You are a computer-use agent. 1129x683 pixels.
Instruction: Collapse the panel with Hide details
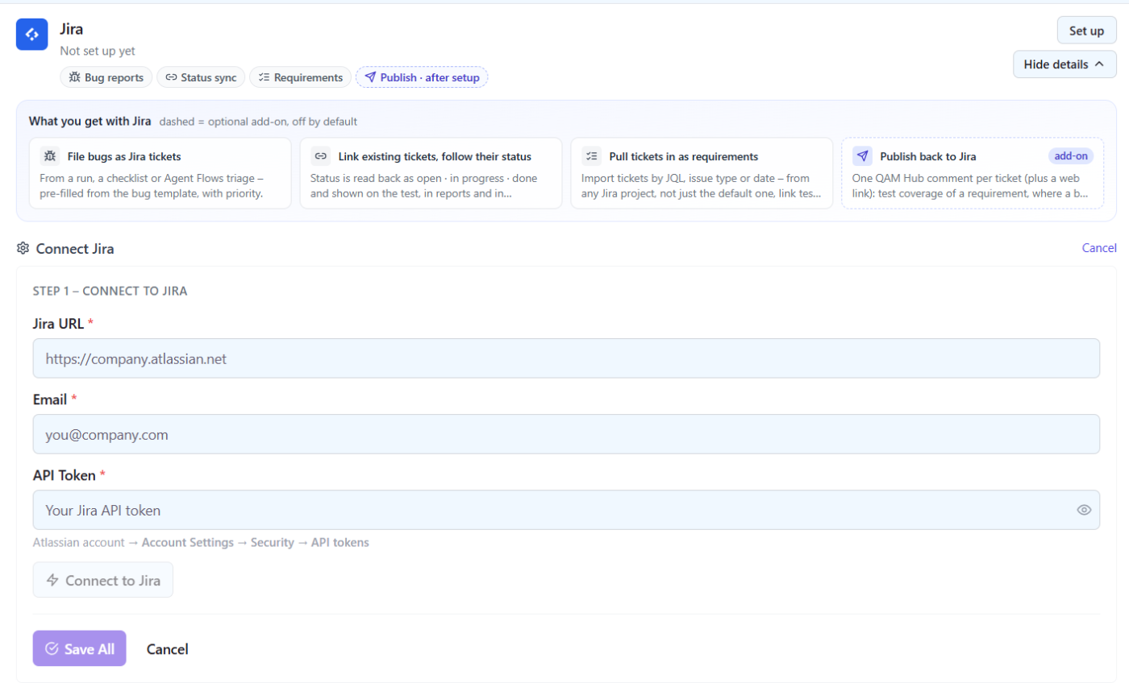[1064, 64]
